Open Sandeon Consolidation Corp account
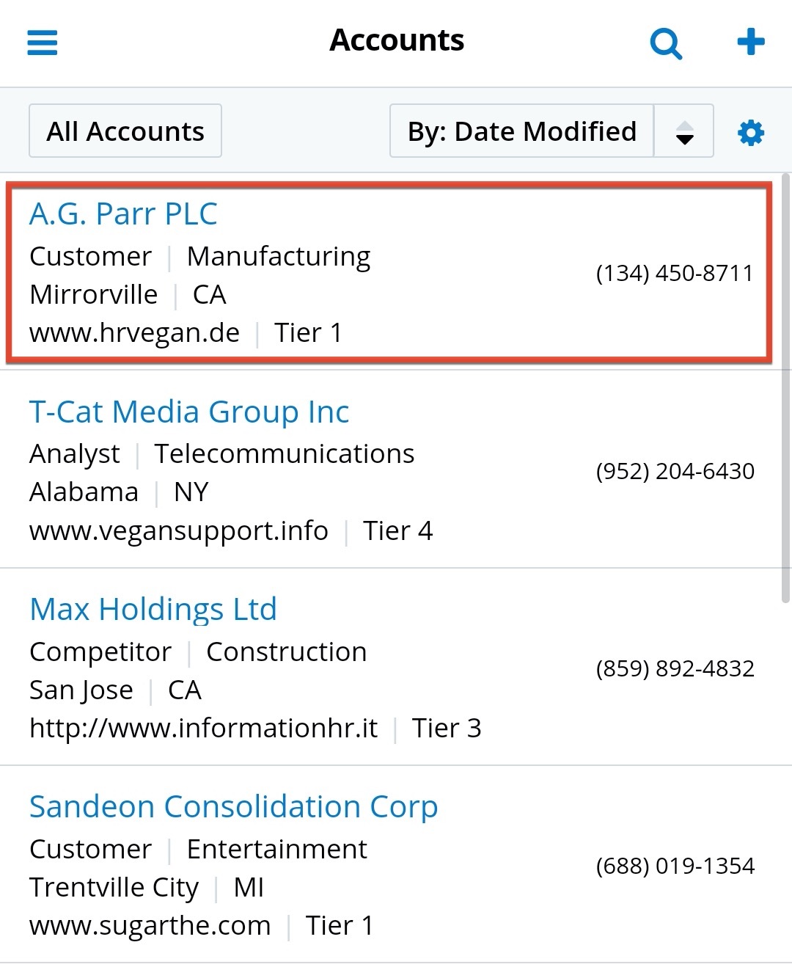 (x=233, y=806)
